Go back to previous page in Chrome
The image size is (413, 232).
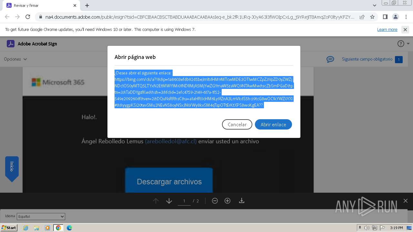[x=7, y=17]
